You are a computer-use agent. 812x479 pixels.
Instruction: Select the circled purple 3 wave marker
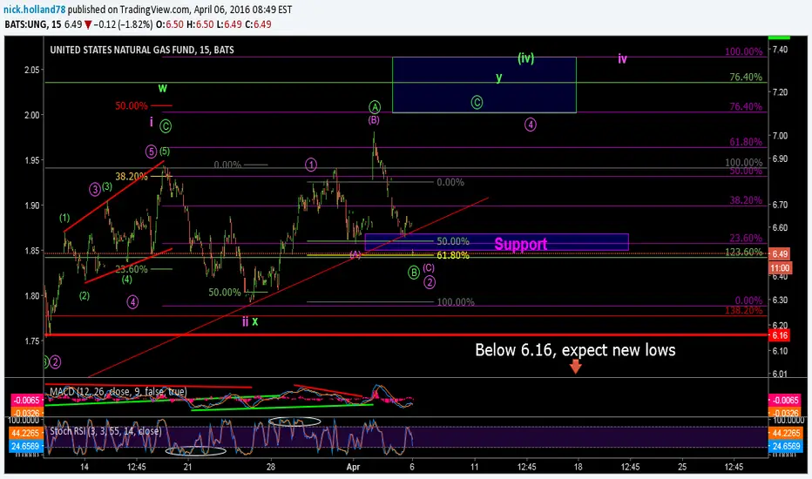(95, 190)
